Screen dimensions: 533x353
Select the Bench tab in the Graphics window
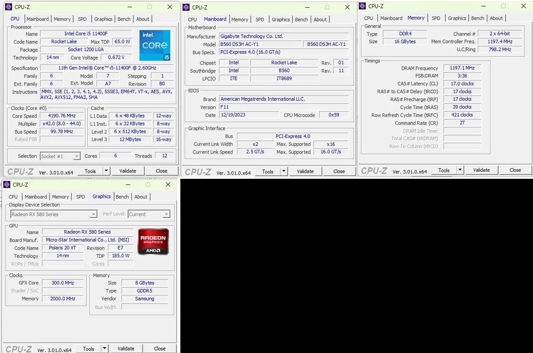pos(122,197)
